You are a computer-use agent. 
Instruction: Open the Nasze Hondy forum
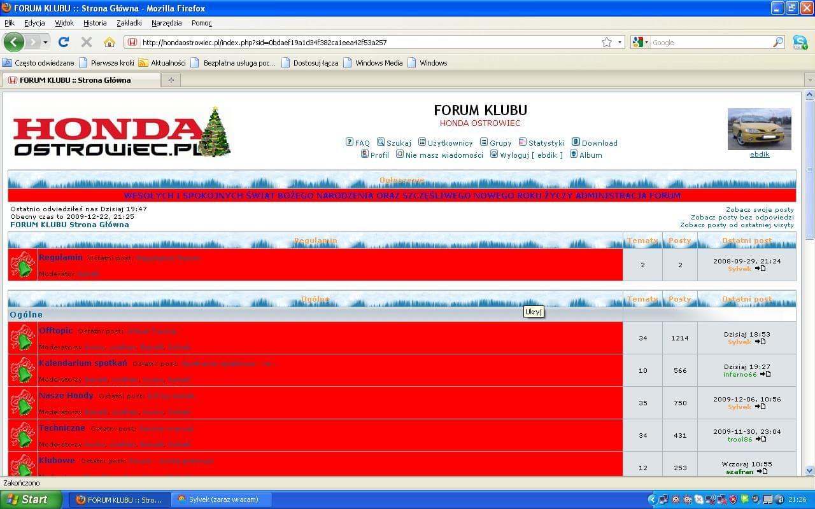pos(66,396)
